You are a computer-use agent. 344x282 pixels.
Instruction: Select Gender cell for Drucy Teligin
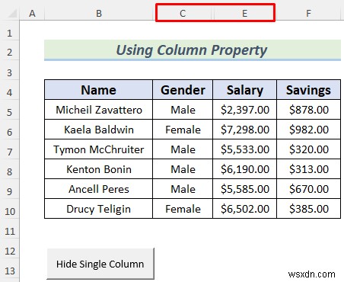[183, 209]
